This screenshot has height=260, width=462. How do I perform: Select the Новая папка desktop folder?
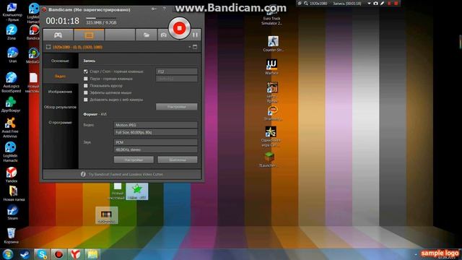tap(14, 194)
